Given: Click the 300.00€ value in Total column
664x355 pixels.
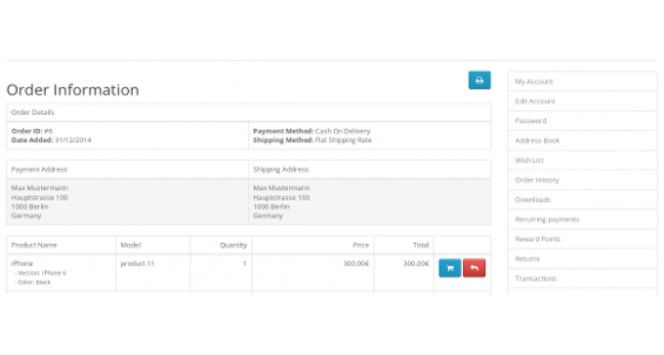Looking at the screenshot, I should click(416, 263).
